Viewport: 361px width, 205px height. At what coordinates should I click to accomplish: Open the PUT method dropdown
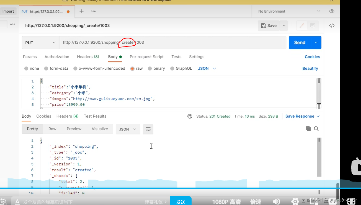pos(40,43)
